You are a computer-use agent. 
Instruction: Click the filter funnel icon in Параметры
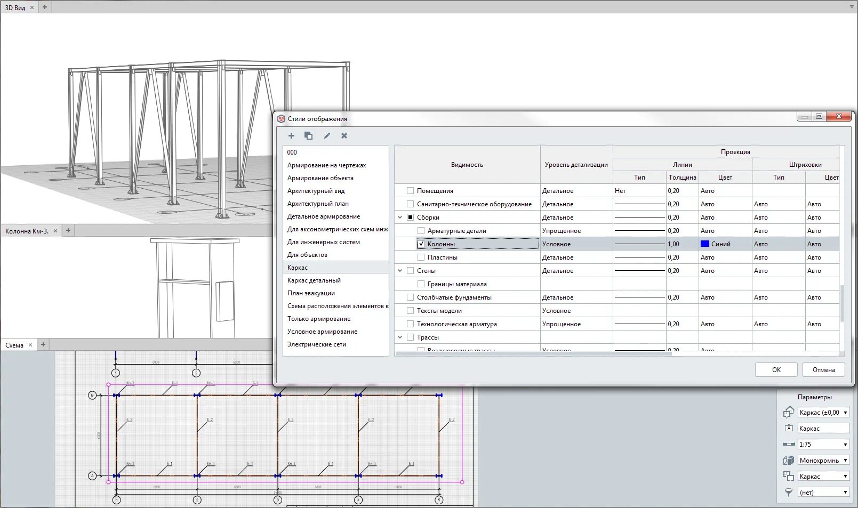coord(789,493)
